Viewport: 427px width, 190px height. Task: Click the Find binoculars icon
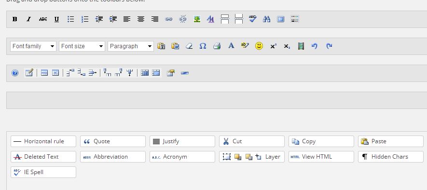tap(267, 19)
